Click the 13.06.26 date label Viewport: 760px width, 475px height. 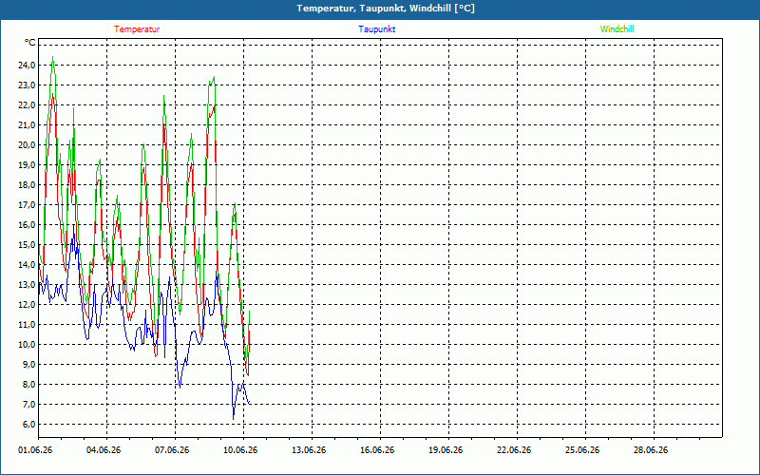[309, 450]
